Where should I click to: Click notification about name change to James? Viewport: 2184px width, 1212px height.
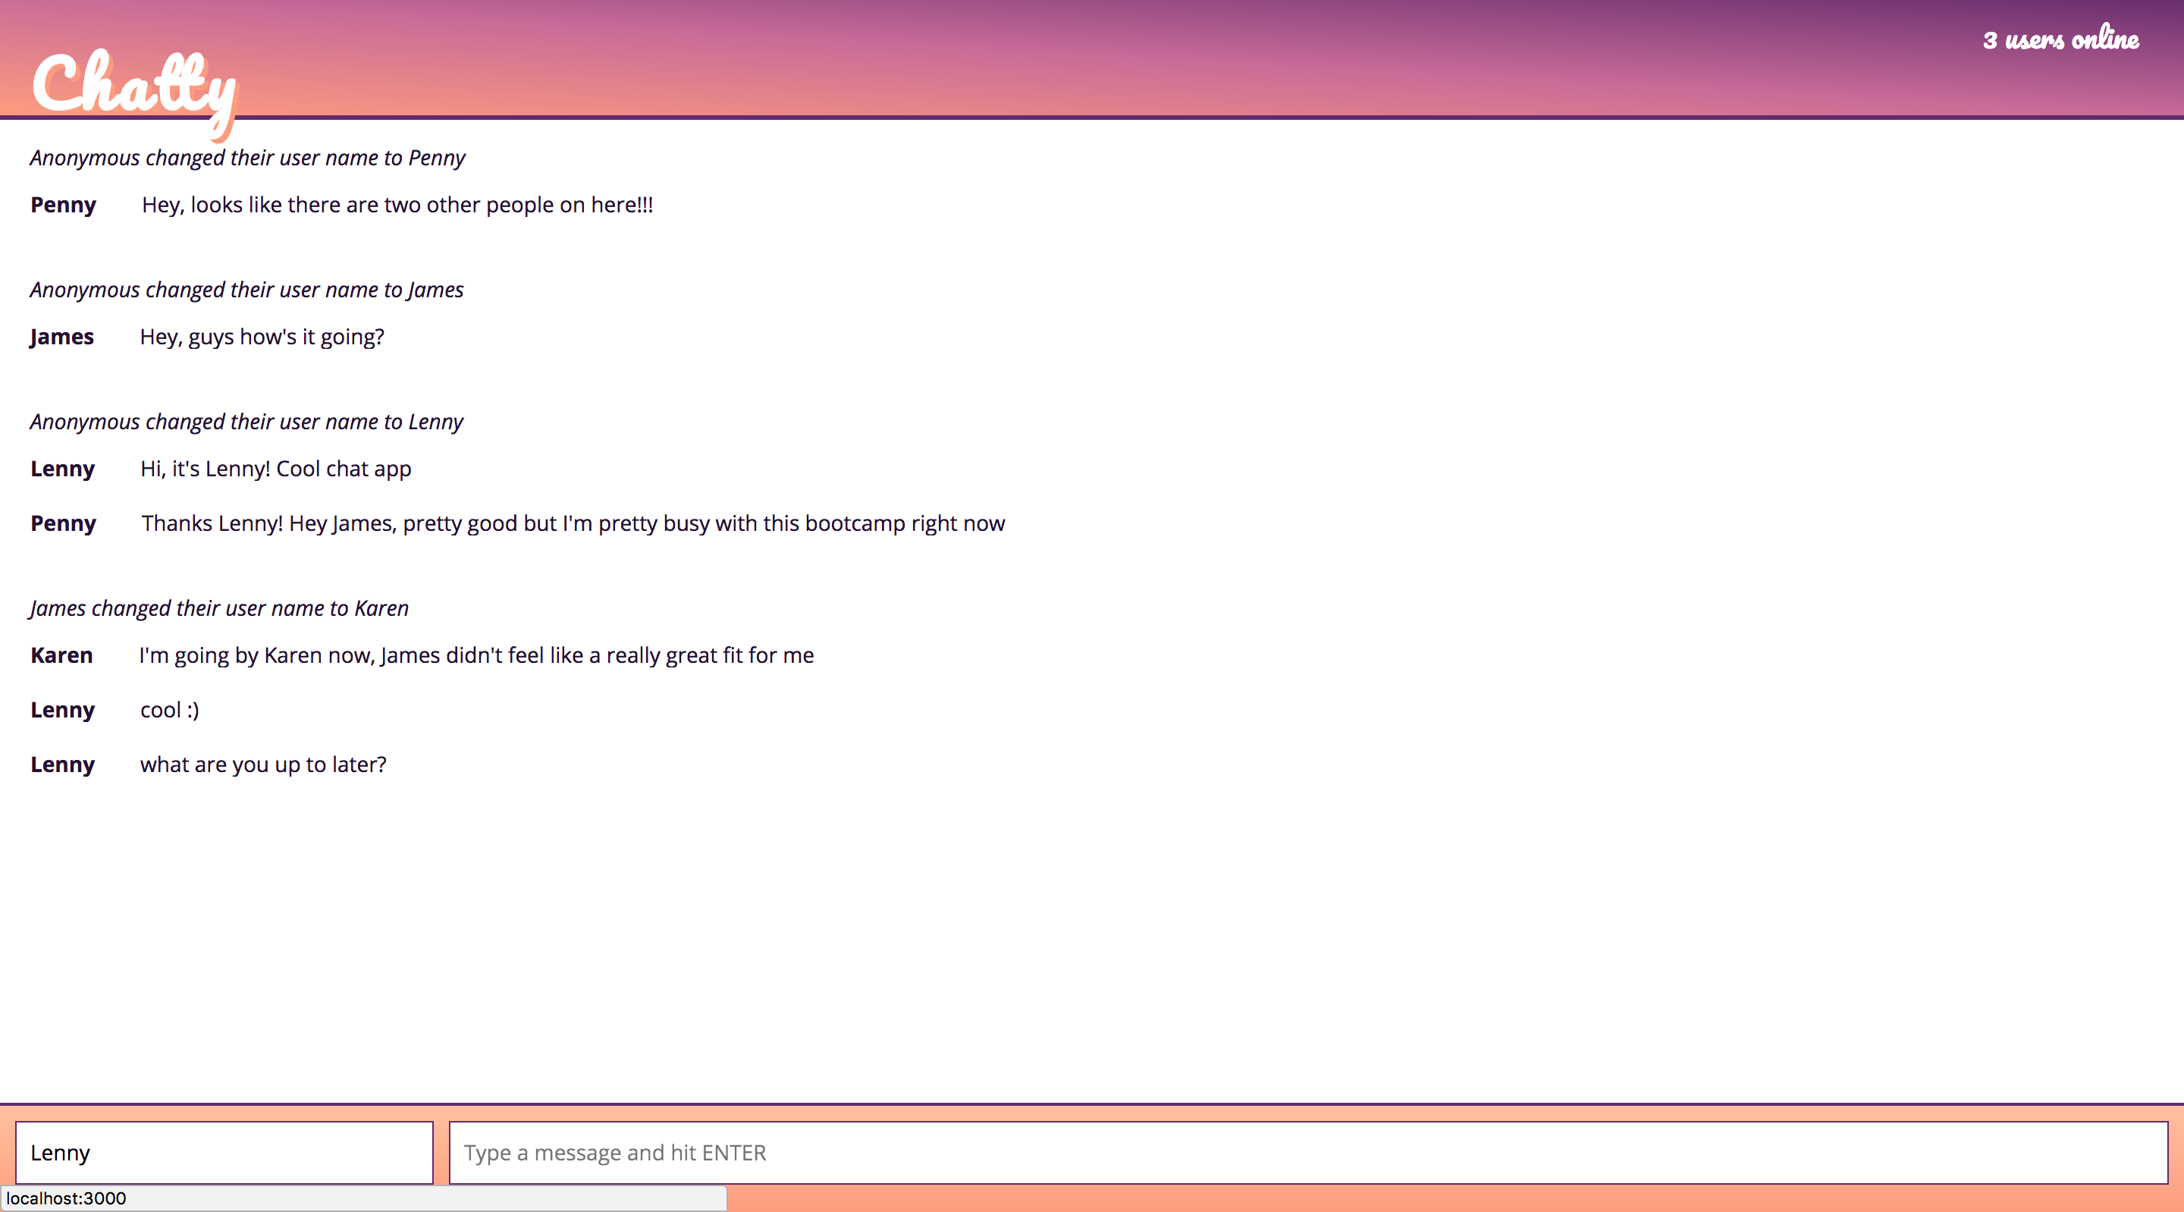tap(246, 290)
